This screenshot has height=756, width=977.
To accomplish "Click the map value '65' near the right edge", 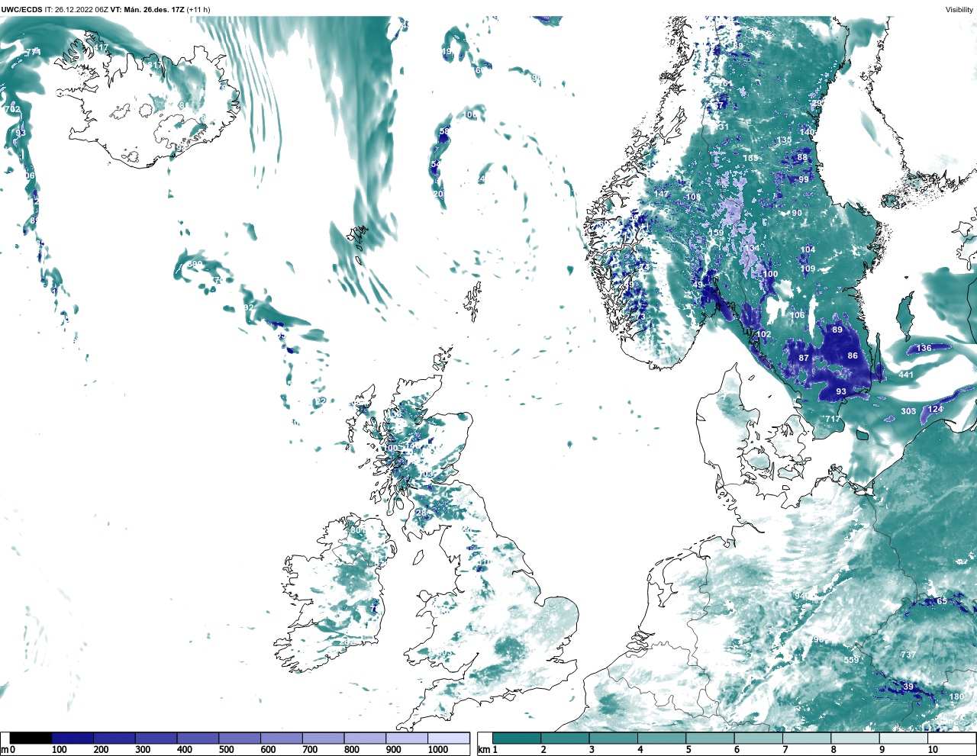I will [942, 601].
